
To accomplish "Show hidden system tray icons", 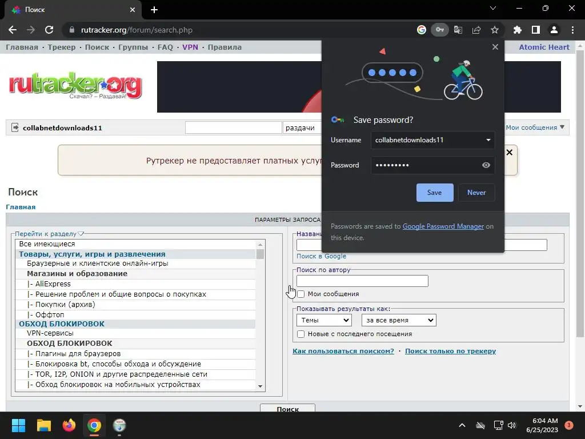I will point(462,425).
